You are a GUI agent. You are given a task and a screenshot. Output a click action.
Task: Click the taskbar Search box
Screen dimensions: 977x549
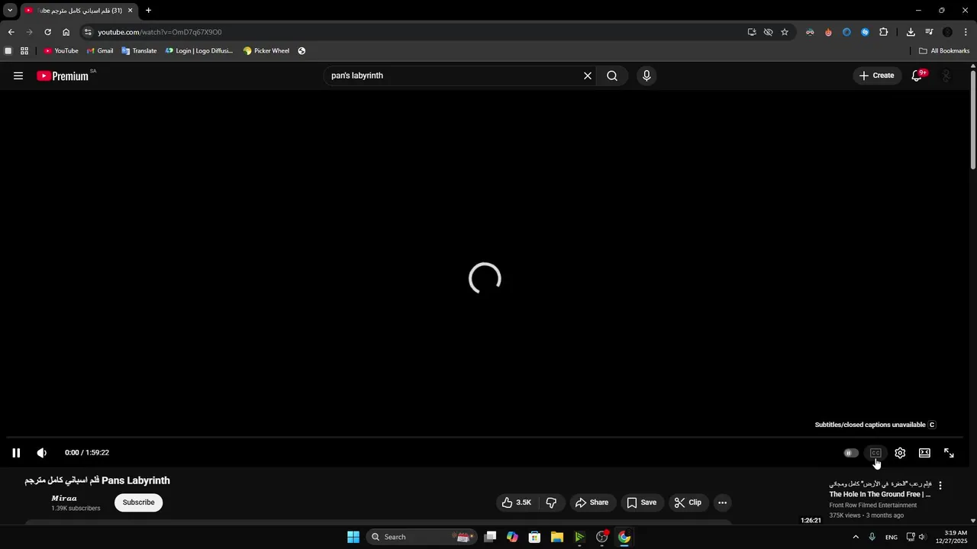point(422,537)
